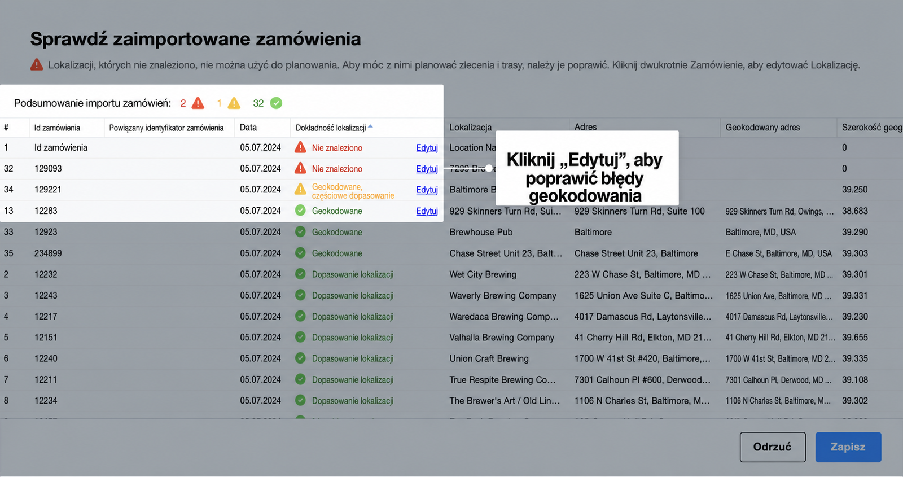Select order id cell 234899

(48, 253)
